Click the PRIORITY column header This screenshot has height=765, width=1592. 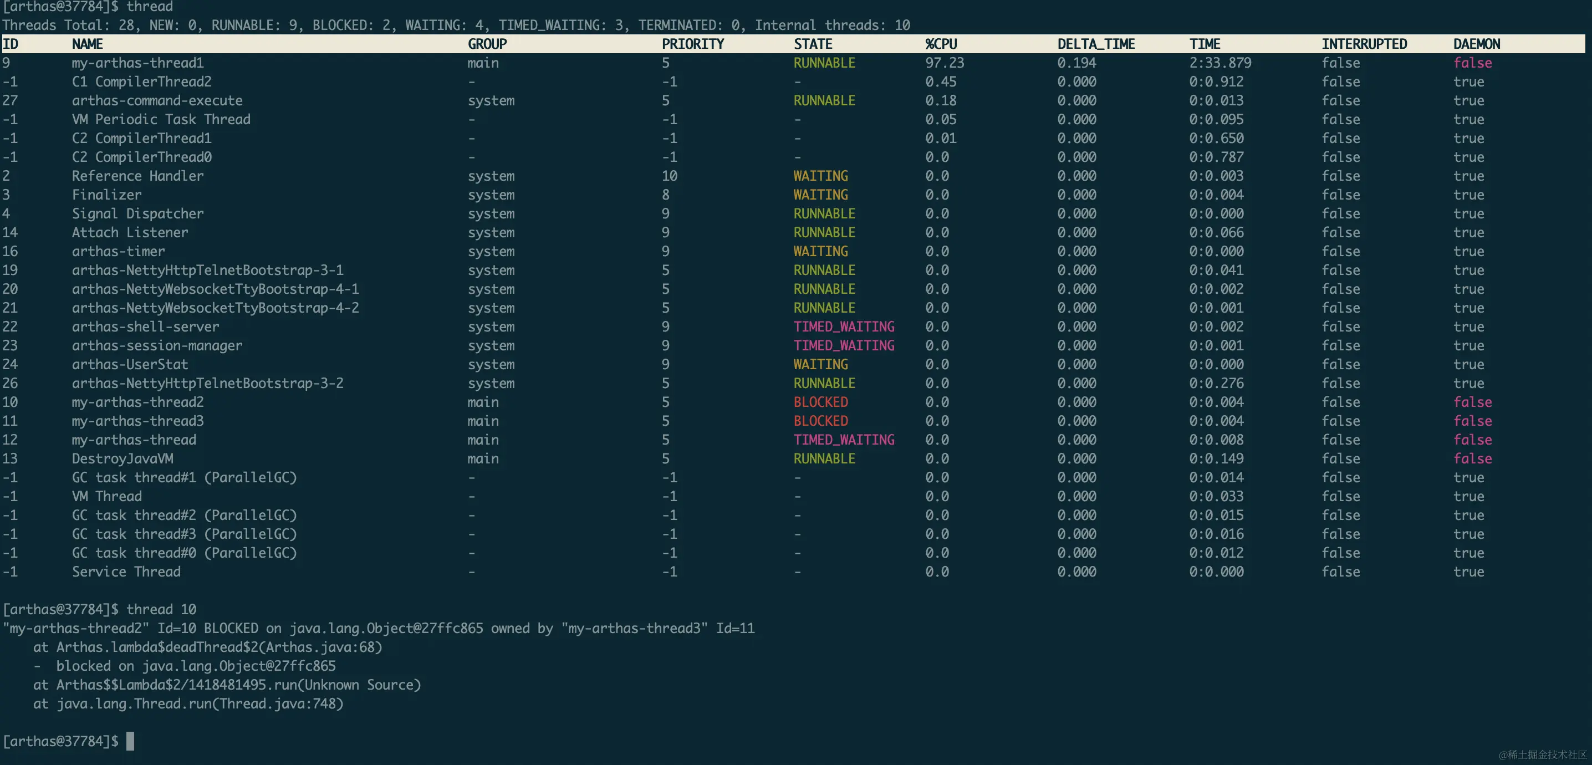coord(693,44)
